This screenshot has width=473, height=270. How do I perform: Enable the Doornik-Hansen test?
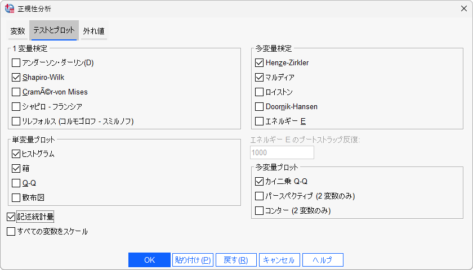(259, 106)
